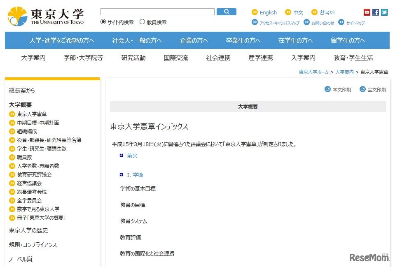Click the YouTube icon in header
This screenshot has width=395, height=267.
(x=367, y=12)
